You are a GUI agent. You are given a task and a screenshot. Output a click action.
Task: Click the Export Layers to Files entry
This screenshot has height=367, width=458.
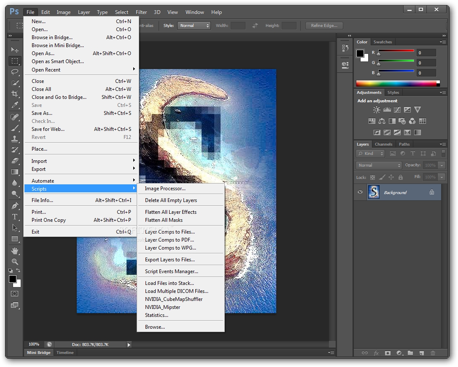click(170, 260)
